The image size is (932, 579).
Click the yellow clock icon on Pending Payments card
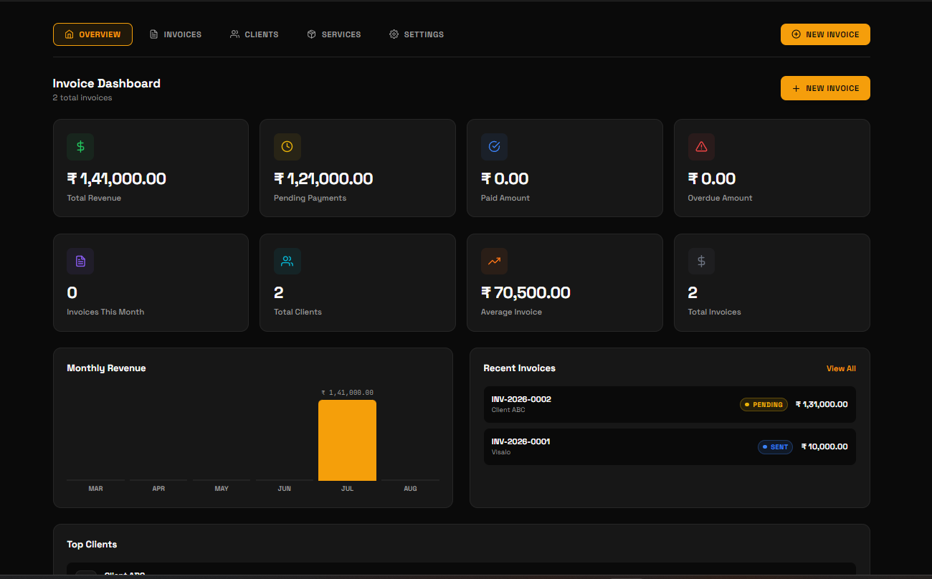287,146
